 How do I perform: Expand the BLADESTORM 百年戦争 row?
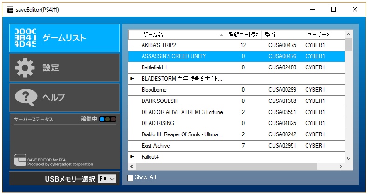132,79
